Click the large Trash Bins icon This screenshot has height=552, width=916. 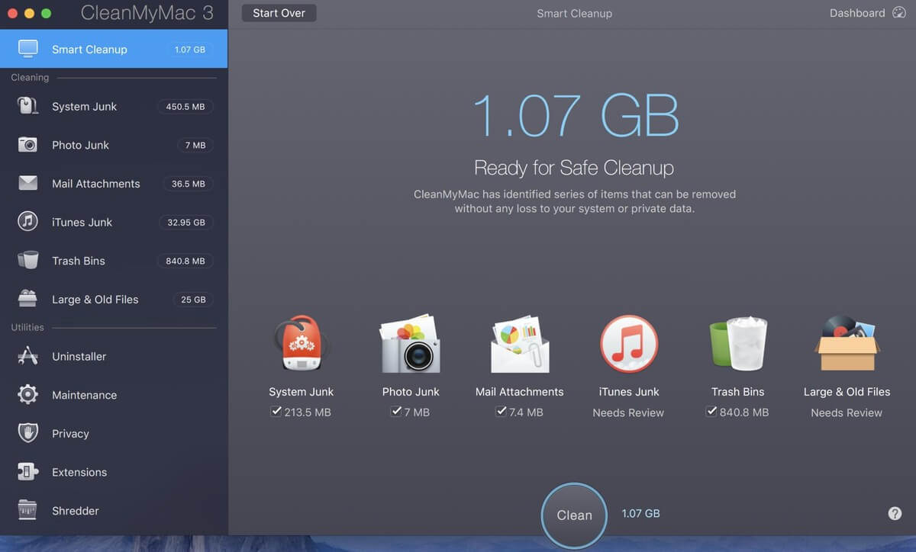tap(737, 344)
